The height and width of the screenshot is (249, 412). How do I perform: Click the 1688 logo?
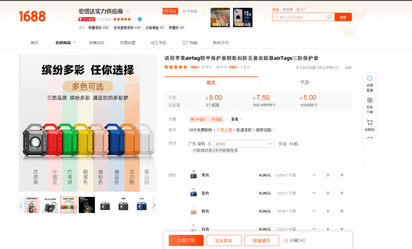(32, 16)
